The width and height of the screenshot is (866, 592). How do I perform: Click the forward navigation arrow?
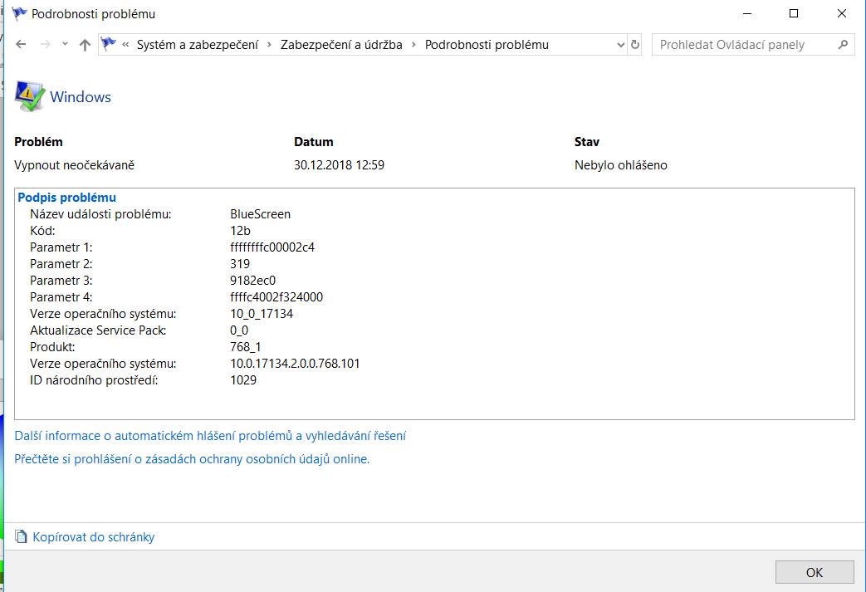click(x=46, y=45)
